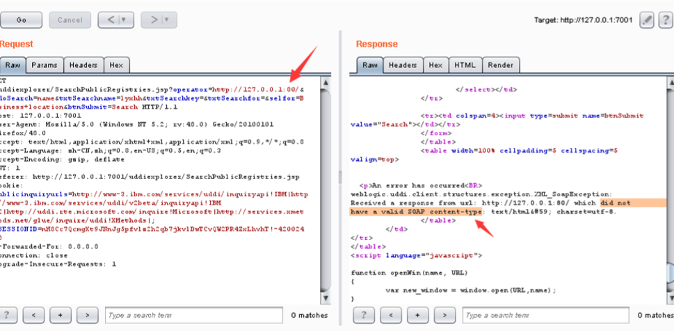Click highlighted 'have a valid SOAP content-type' text
This screenshot has width=674, height=331.
click(x=416, y=212)
